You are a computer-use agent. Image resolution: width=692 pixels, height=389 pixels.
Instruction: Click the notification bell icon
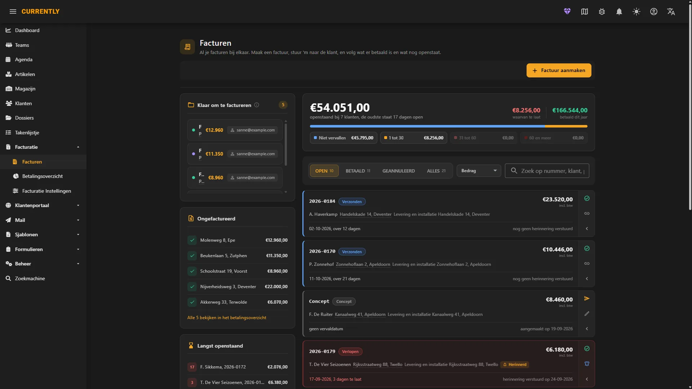click(619, 12)
